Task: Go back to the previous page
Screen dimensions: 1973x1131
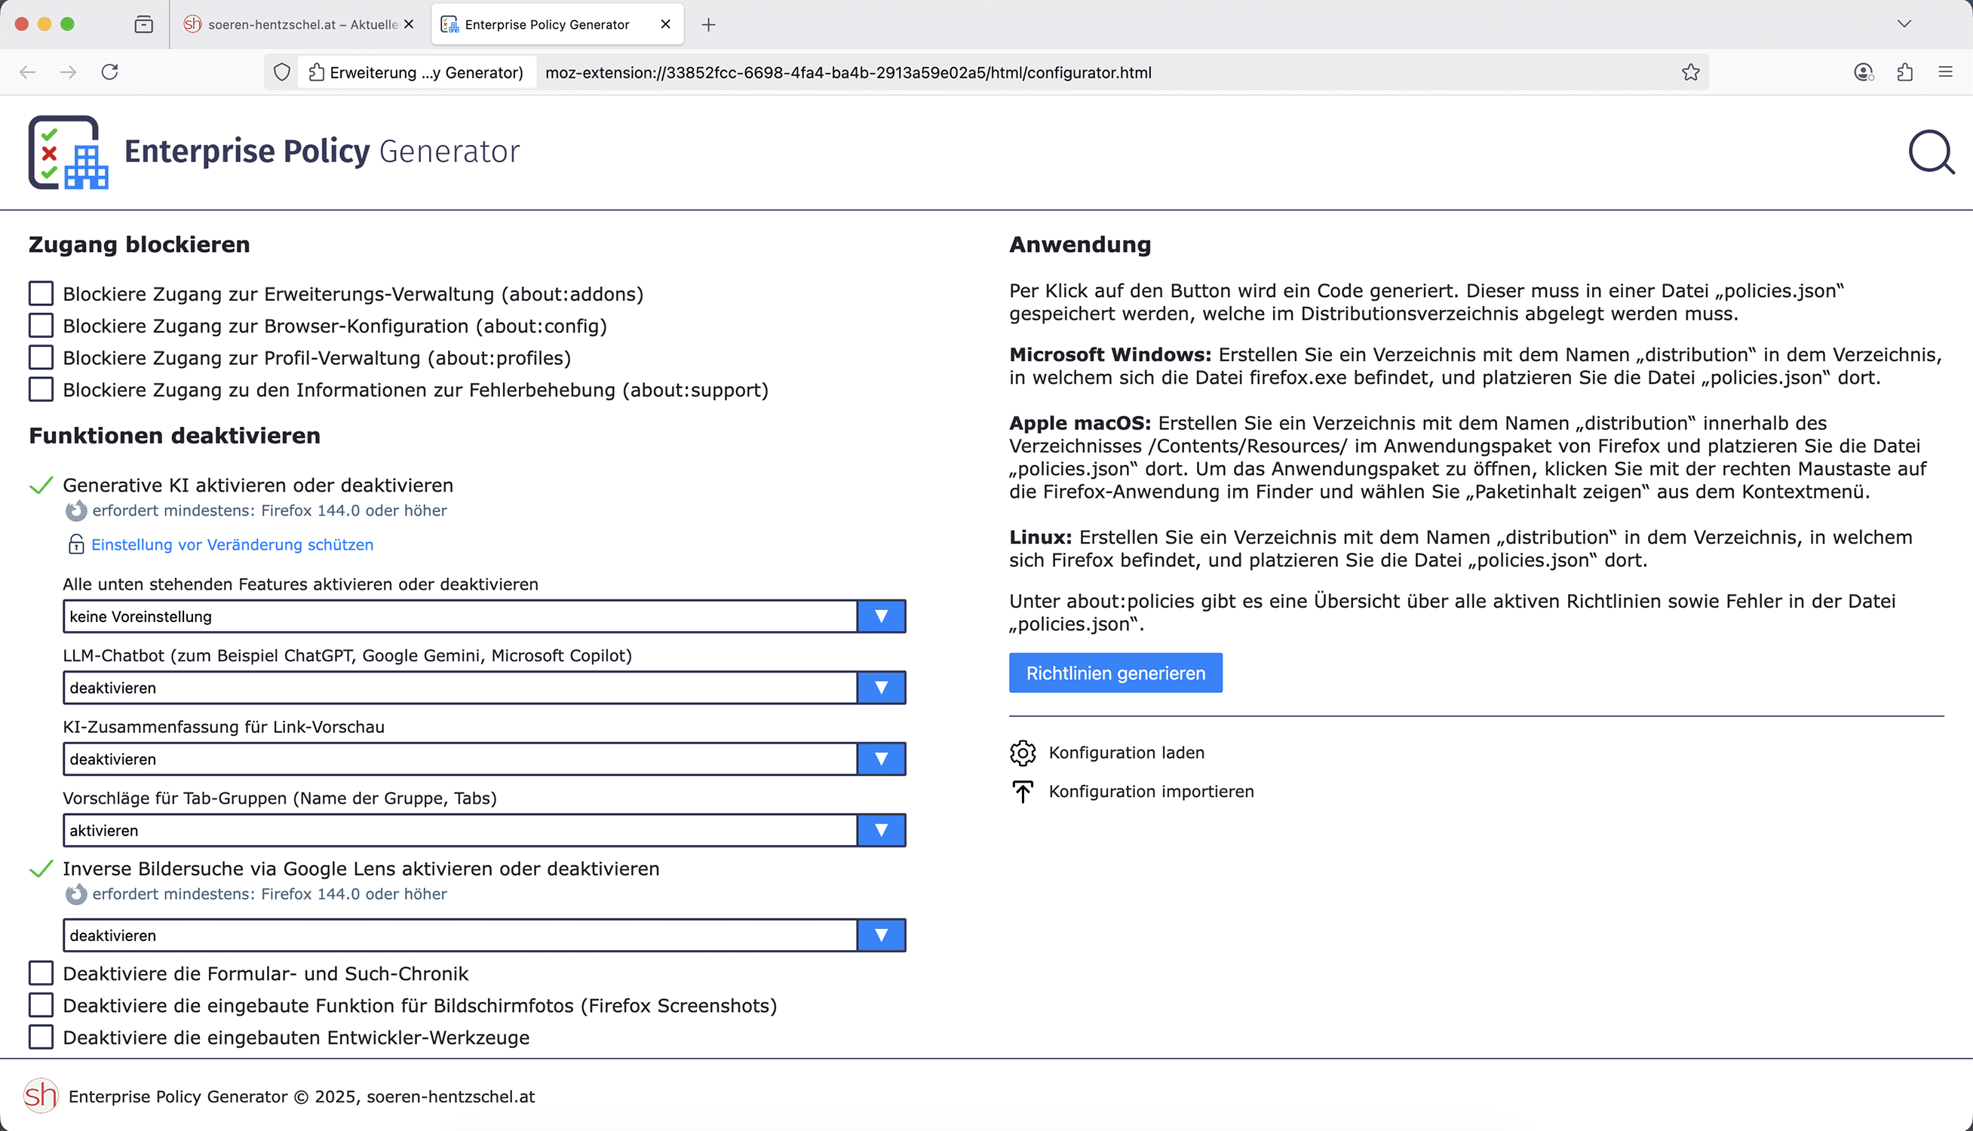Action: coord(28,72)
